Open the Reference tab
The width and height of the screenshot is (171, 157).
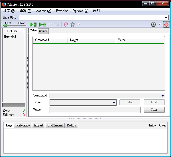pyautogui.click(x=23, y=125)
